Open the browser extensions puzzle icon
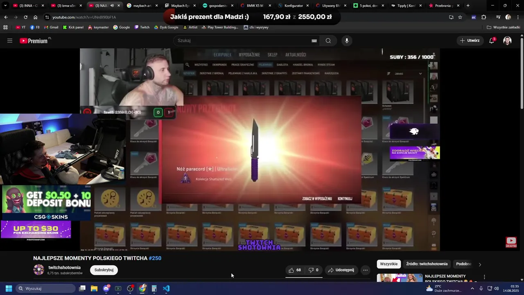 [483, 17]
